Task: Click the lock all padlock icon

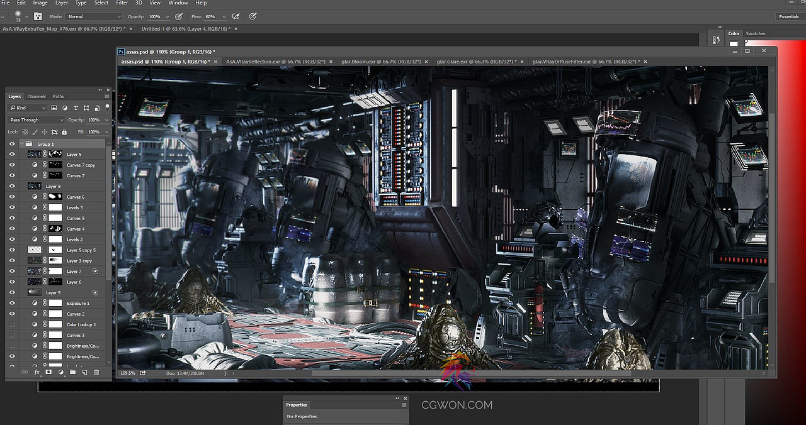Action: click(x=64, y=132)
